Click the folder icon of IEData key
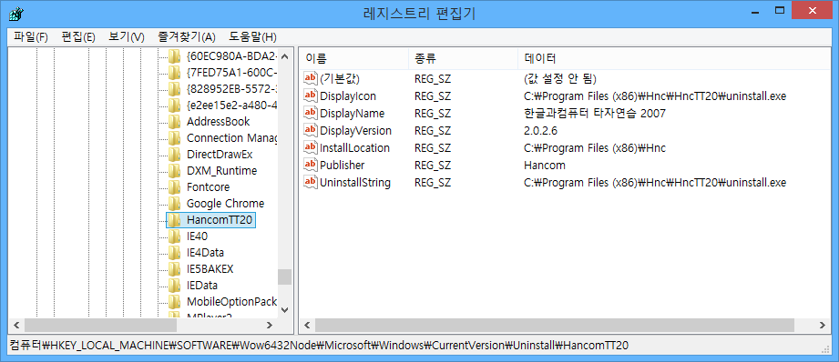The width and height of the screenshot is (839, 362). pyautogui.click(x=174, y=285)
